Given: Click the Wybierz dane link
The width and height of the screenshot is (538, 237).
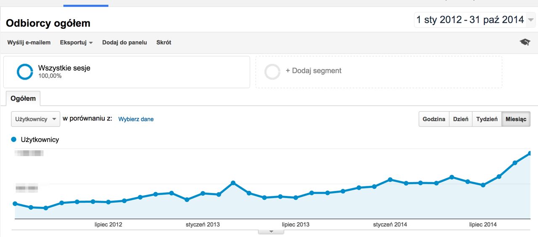Looking at the screenshot, I should 136,119.
